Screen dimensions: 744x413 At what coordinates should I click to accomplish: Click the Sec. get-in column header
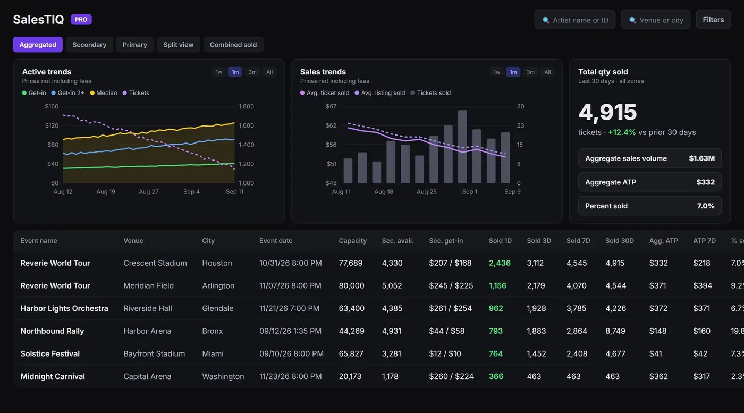(x=446, y=241)
